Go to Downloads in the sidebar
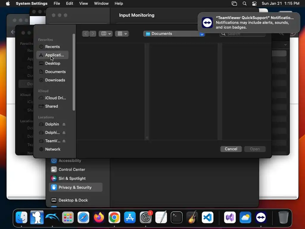 point(52,80)
